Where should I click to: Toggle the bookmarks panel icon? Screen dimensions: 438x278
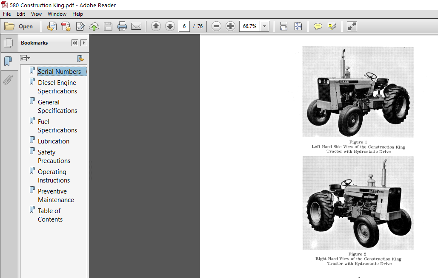[x=9, y=61]
